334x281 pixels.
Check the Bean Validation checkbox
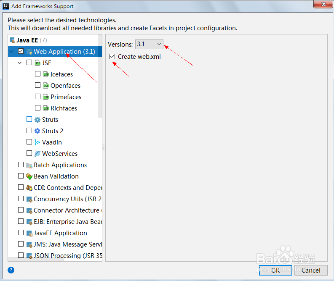(x=21, y=176)
